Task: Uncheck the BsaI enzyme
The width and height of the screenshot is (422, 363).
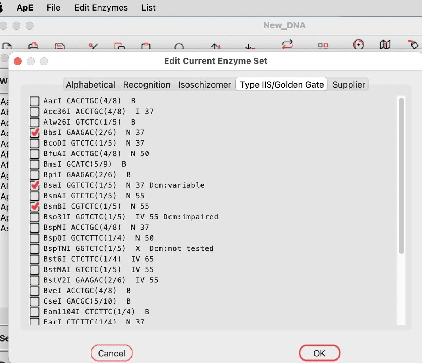Action: pos(34,186)
